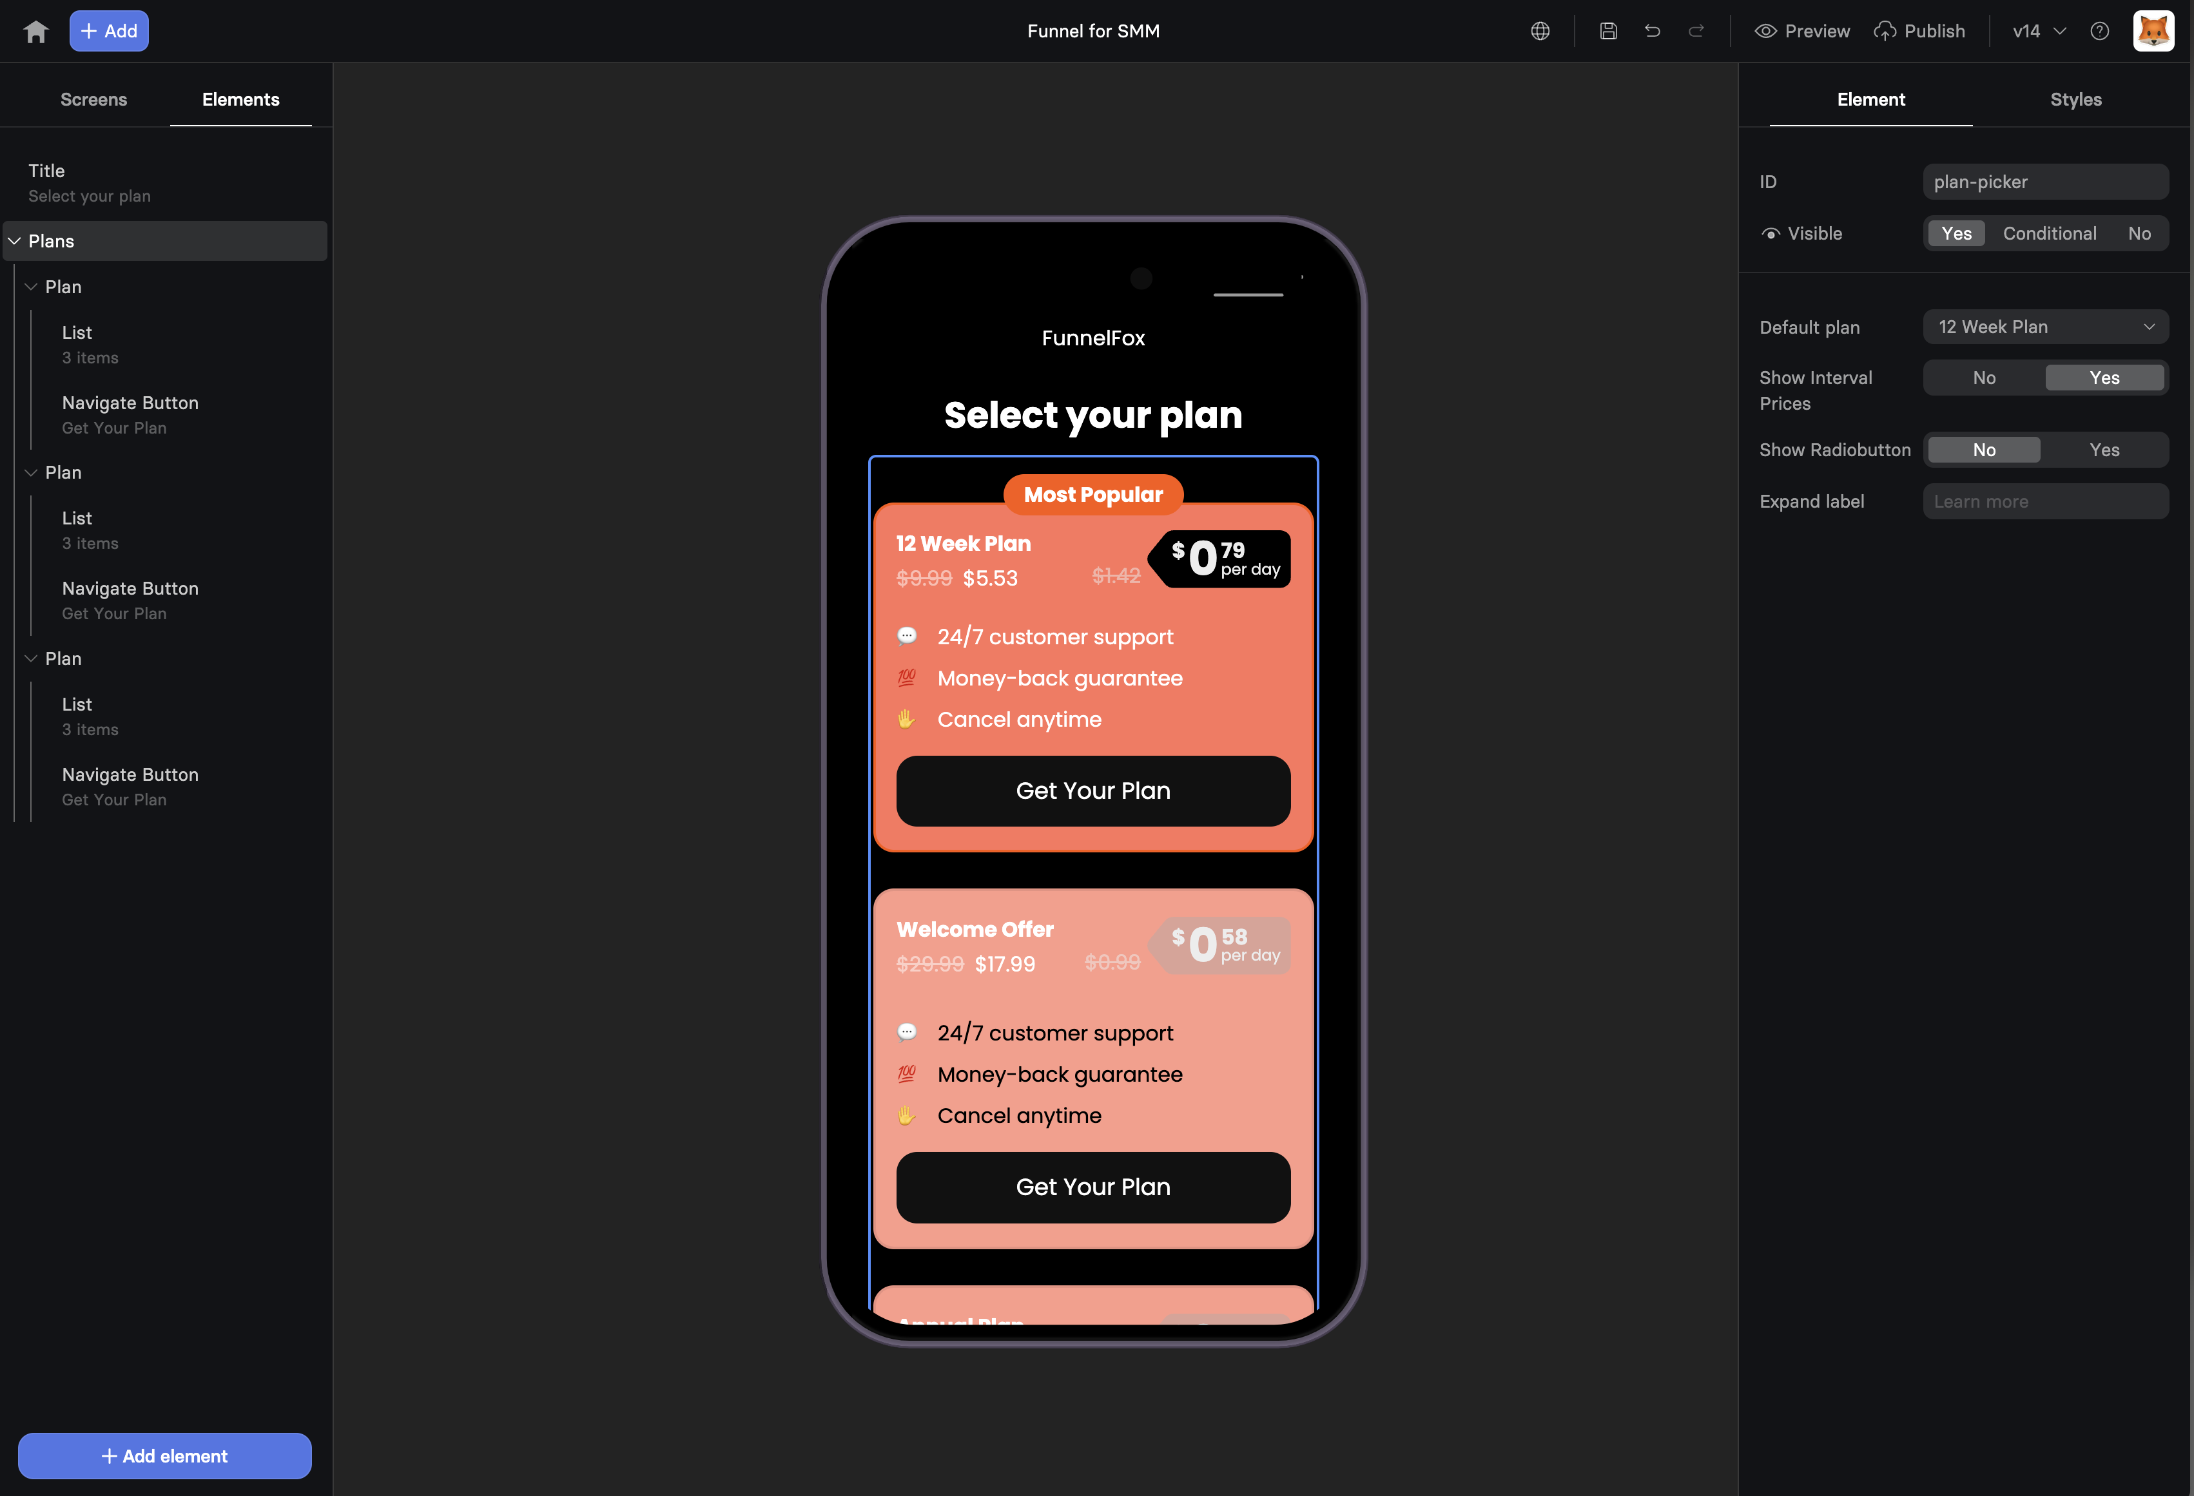
Task: Set Visible to Conditional
Action: [2050, 234]
